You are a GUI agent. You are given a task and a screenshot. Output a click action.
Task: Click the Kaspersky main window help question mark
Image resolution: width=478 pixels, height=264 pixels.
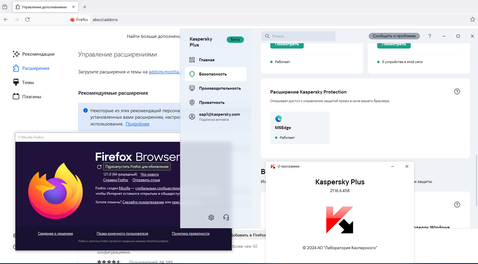430,36
